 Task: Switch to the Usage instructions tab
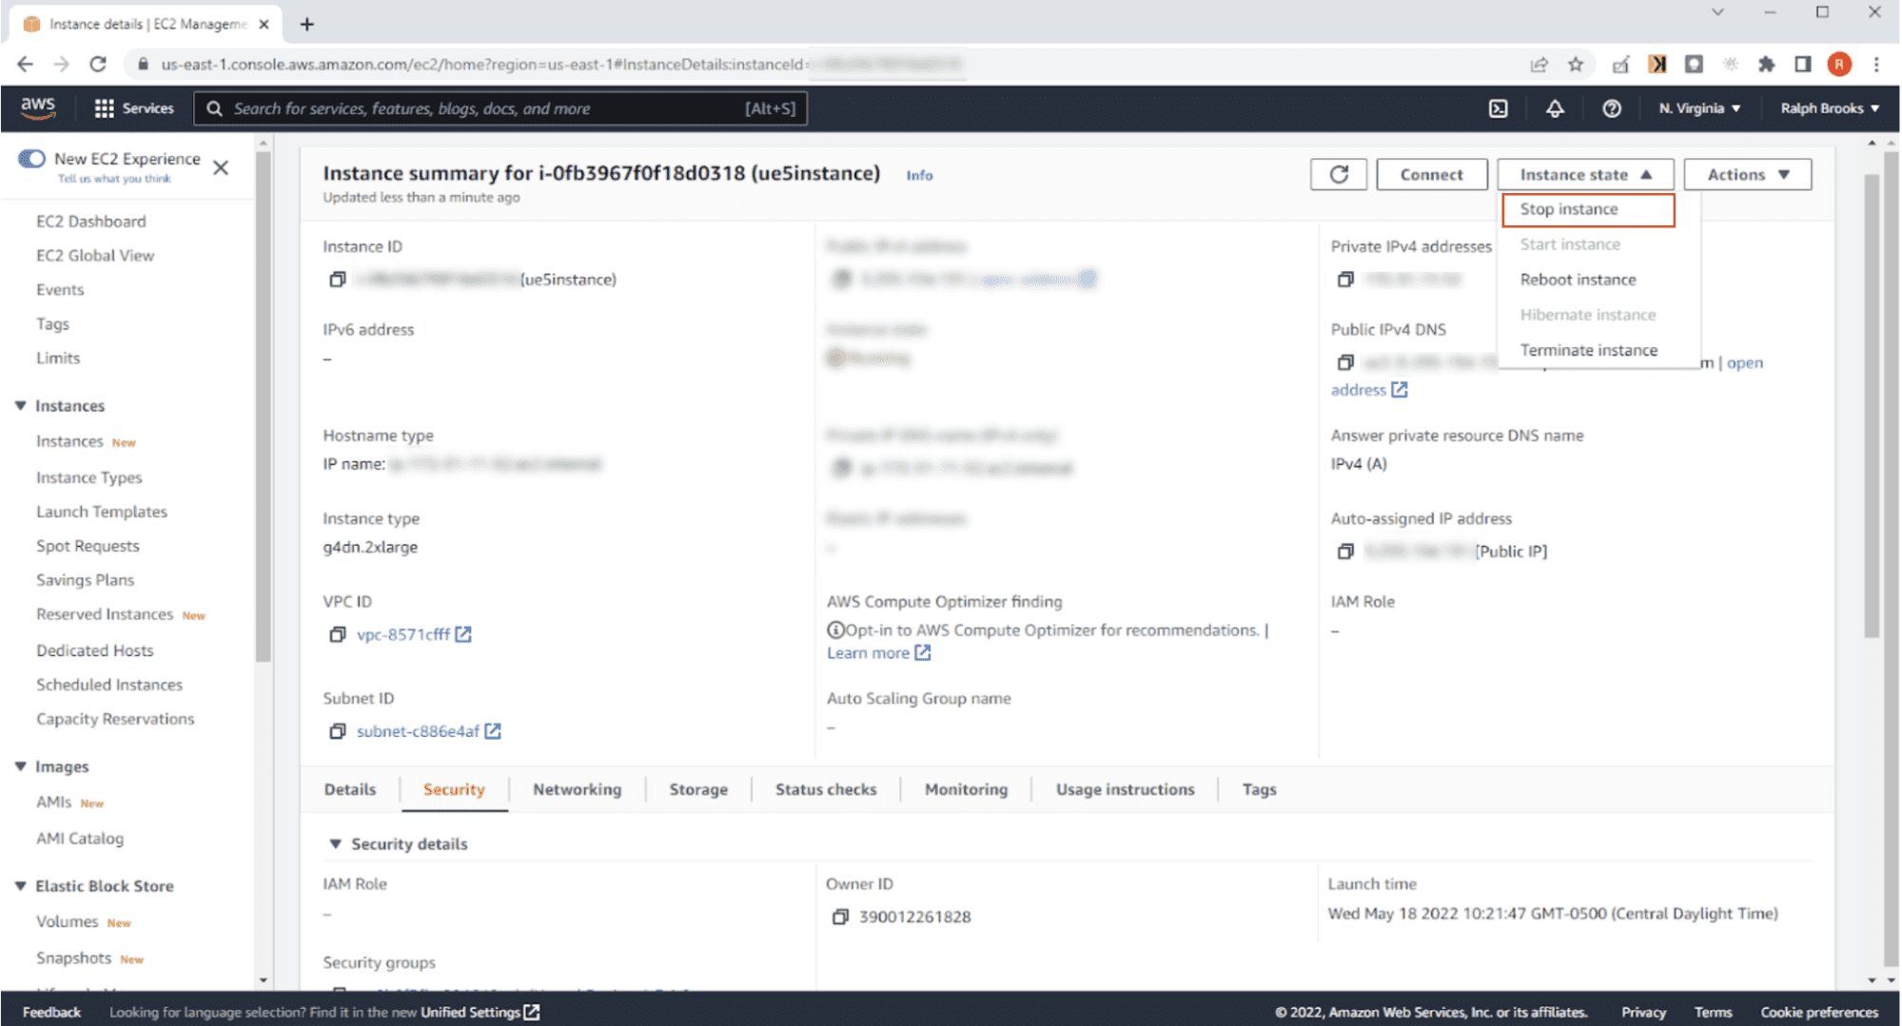(1125, 789)
